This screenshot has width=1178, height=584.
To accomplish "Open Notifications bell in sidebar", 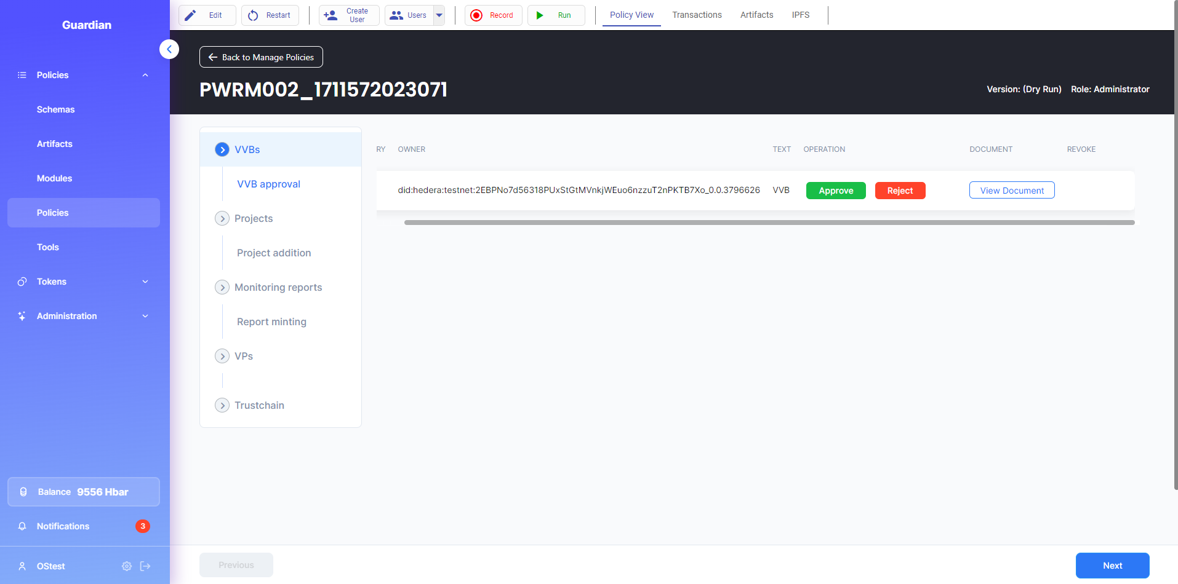I will coord(22,526).
